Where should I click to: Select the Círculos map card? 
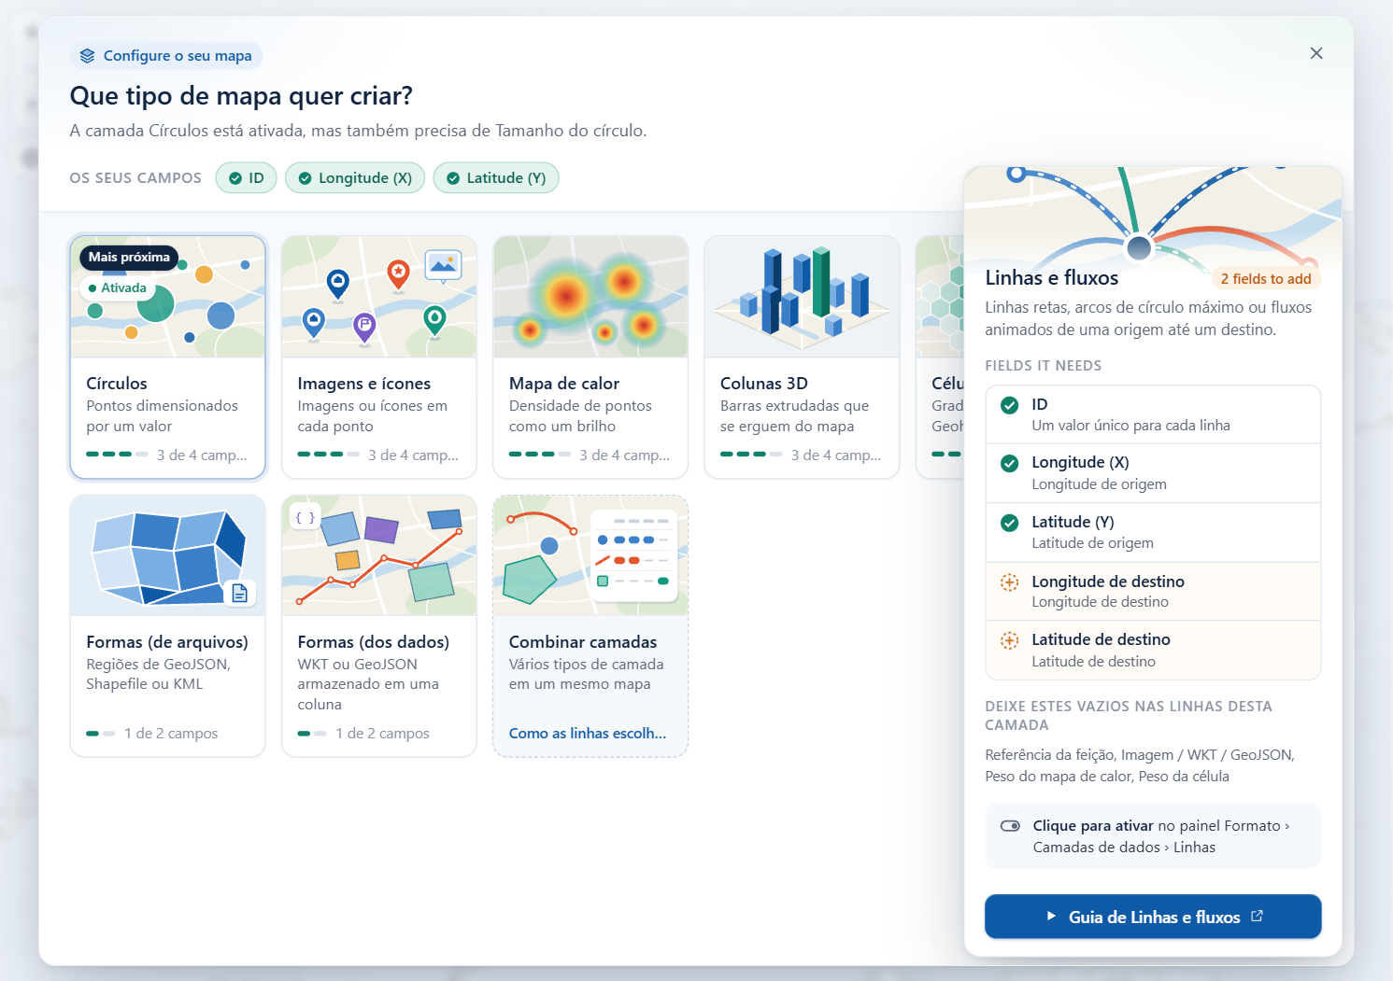pyautogui.click(x=168, y=357)
